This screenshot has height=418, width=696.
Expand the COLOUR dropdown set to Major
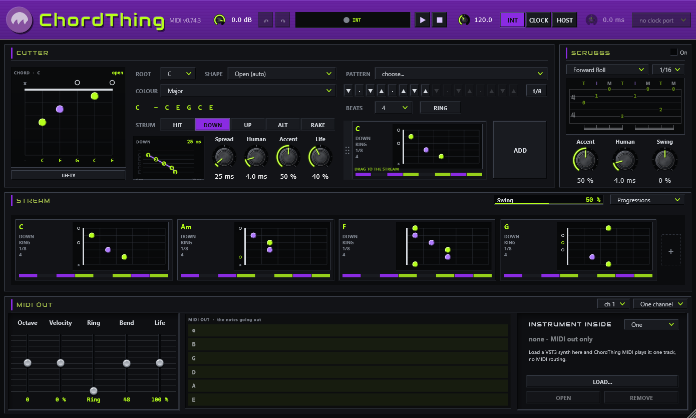coord(248,91)
